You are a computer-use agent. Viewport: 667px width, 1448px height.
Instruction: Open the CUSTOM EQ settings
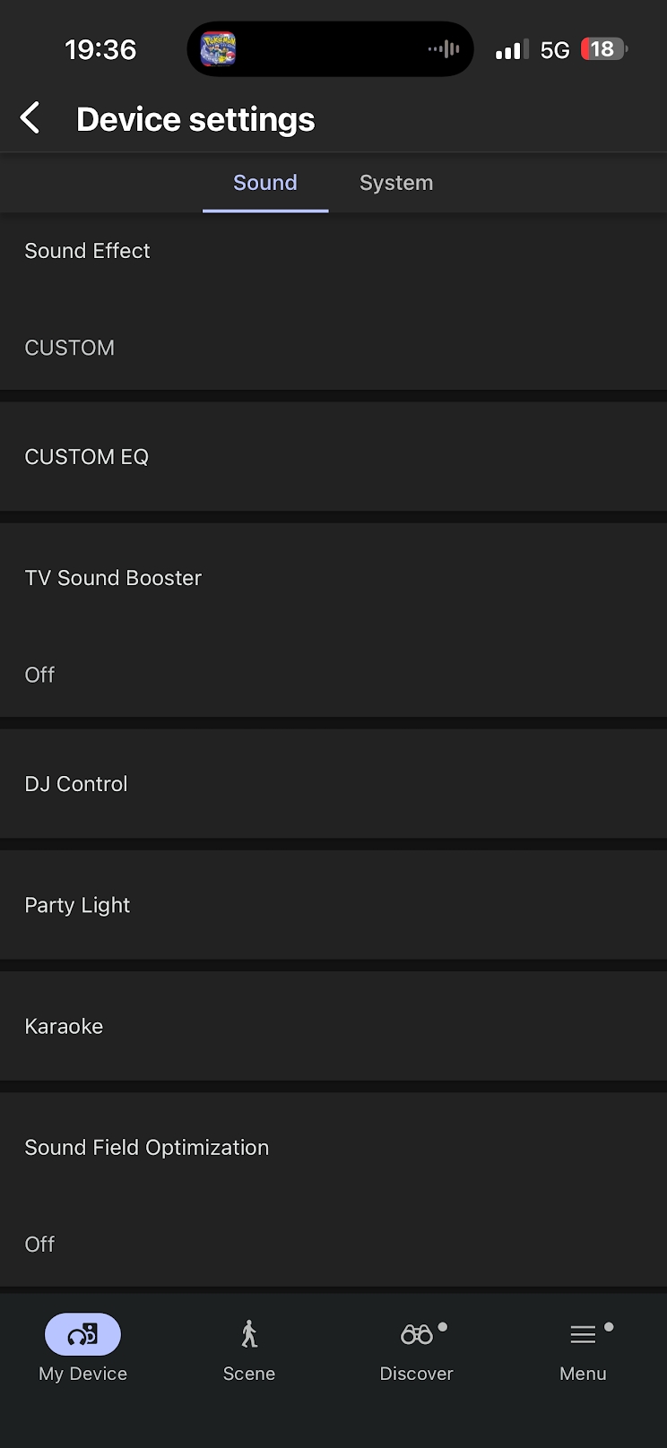tap(333, 457)
